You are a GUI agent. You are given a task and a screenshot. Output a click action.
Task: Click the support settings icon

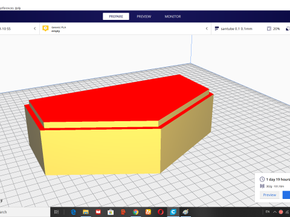coord(288,29)
